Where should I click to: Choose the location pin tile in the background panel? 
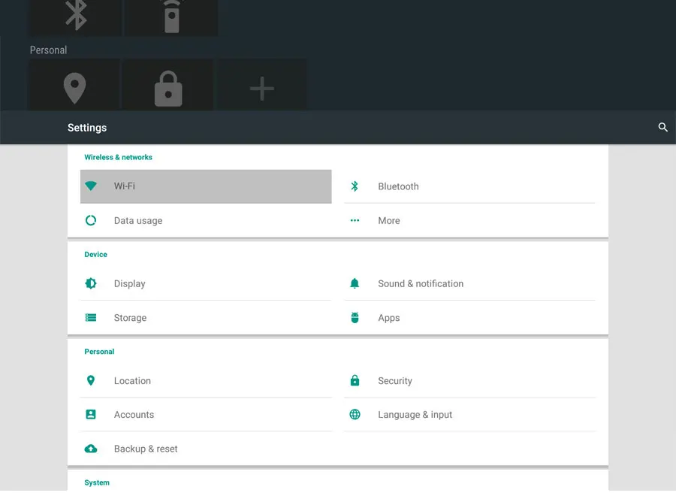point(74,85)
